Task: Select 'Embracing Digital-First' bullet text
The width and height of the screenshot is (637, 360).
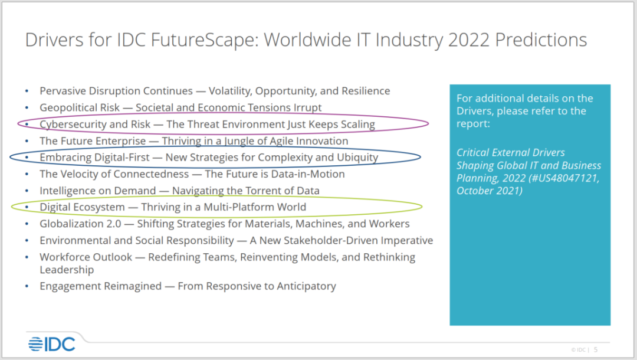Action: [209, 157]
